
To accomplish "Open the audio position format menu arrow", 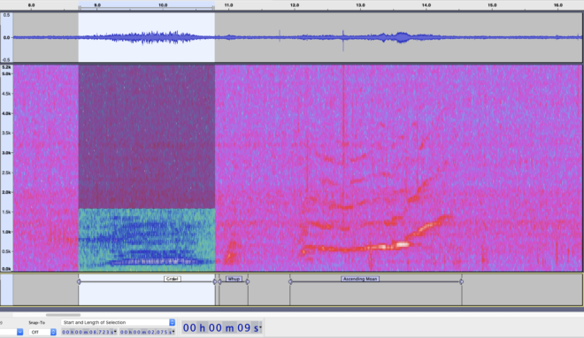I will pos(260,328).
